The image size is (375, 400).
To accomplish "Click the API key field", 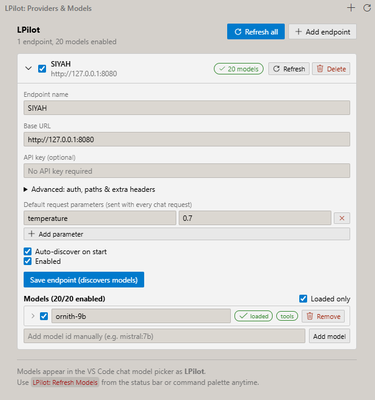I will 187,171.
